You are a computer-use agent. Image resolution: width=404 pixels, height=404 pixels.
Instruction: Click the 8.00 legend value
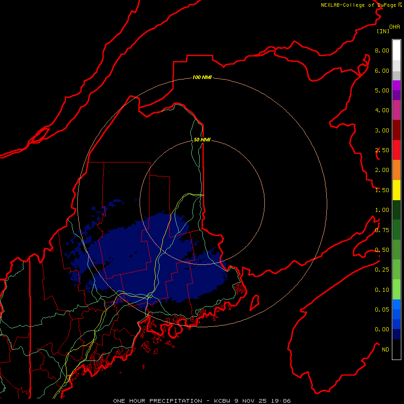[382, 50]
